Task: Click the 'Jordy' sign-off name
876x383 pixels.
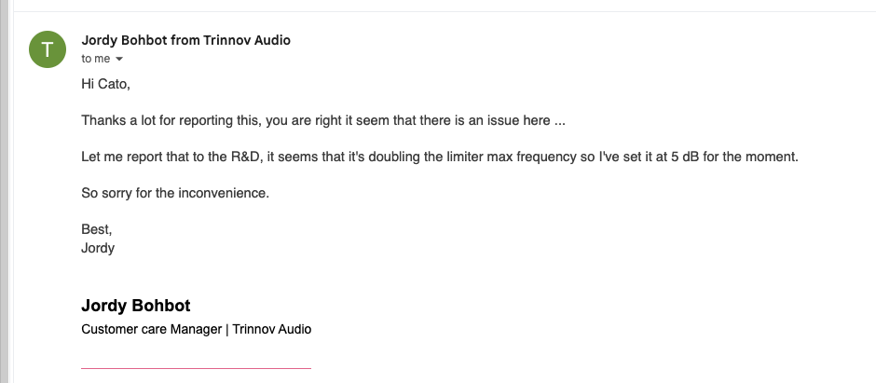Action: point(98,248)
